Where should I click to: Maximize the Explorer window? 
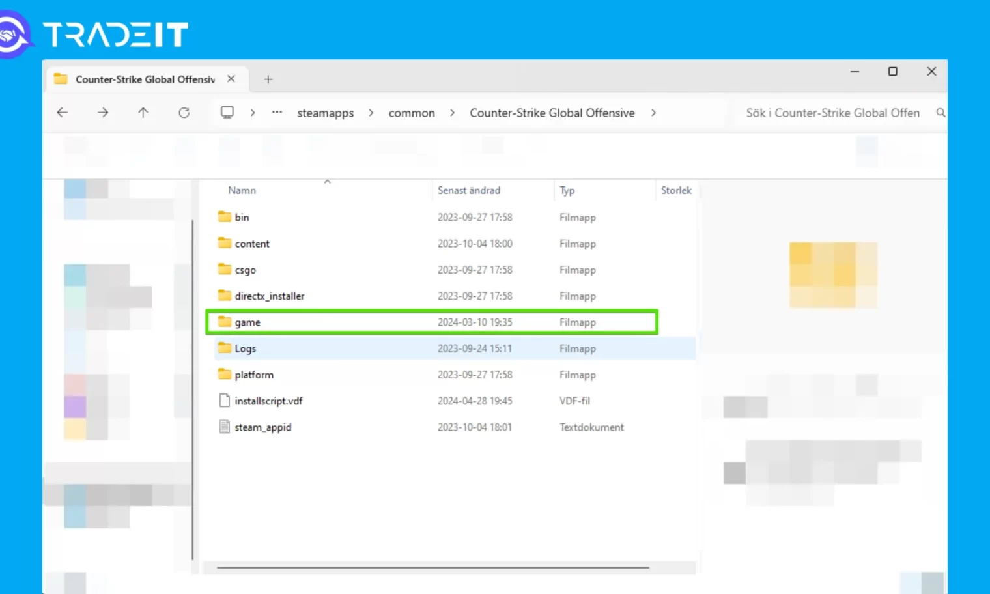[x=893, y=72]
